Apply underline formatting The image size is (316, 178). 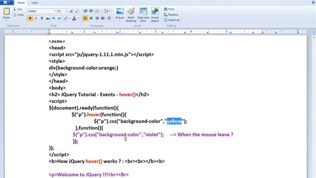pos(41,18)
